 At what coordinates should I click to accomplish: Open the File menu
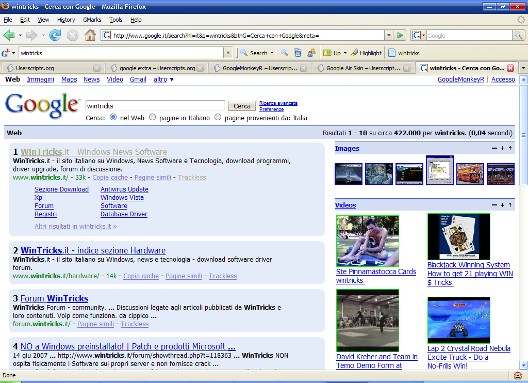click(x=8, y=20)
